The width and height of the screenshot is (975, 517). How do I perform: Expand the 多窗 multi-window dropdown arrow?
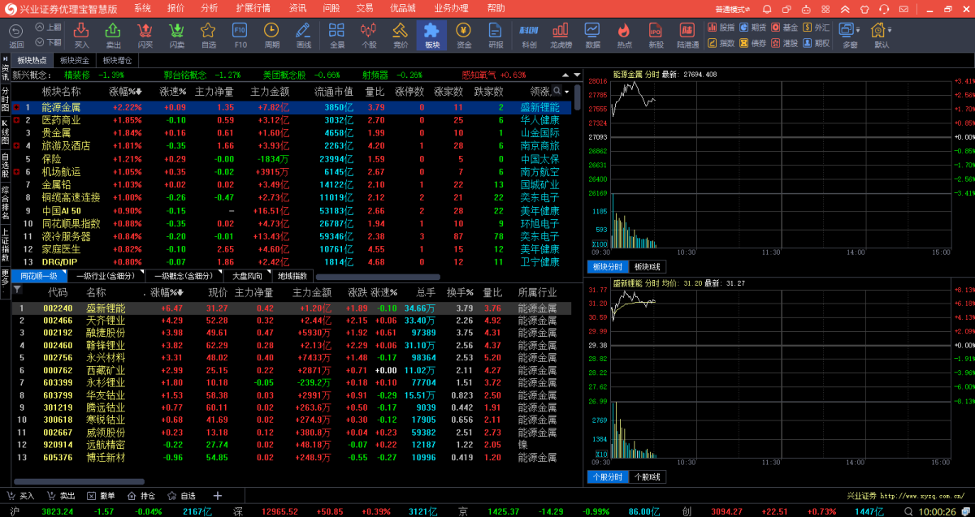point(859,29)
